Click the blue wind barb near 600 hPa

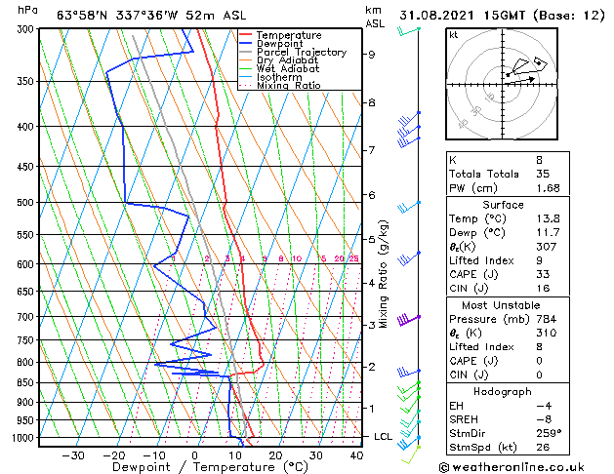pos(409,258)
